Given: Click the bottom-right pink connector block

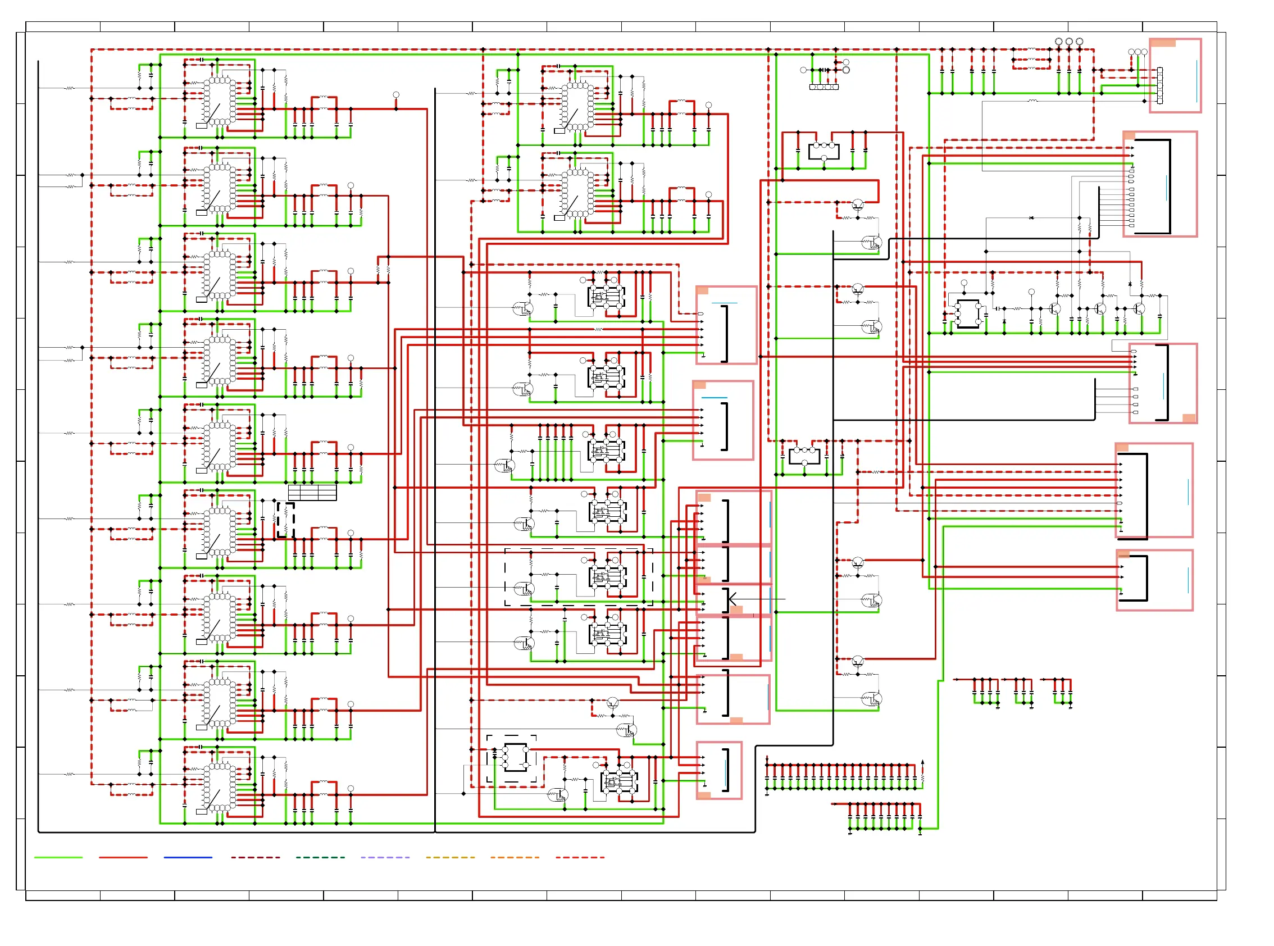Looking at the screenshot, I should pos(1154,580).
